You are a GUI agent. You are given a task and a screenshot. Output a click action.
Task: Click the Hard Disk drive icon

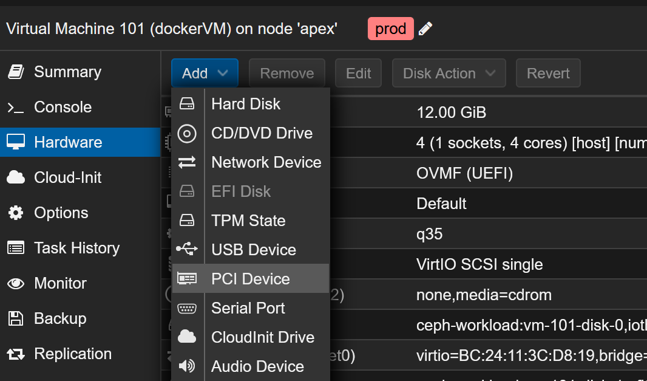pyautogui.click(x=187, y=104)
